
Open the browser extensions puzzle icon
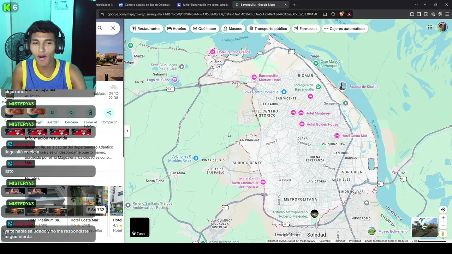412,14
